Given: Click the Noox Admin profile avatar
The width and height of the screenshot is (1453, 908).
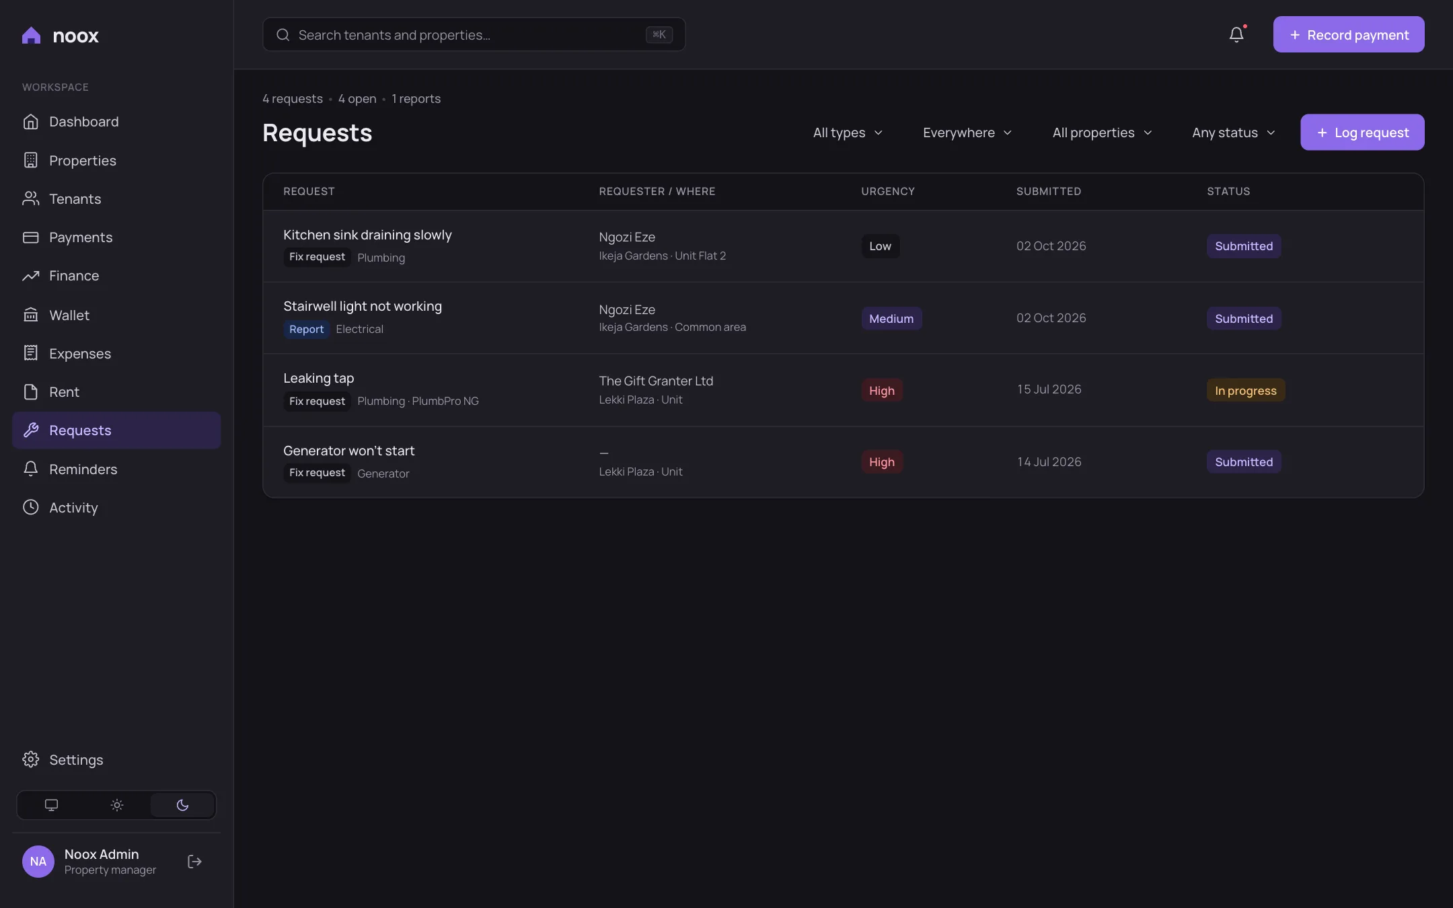Looking at the screenshot, I should point(38,862).
